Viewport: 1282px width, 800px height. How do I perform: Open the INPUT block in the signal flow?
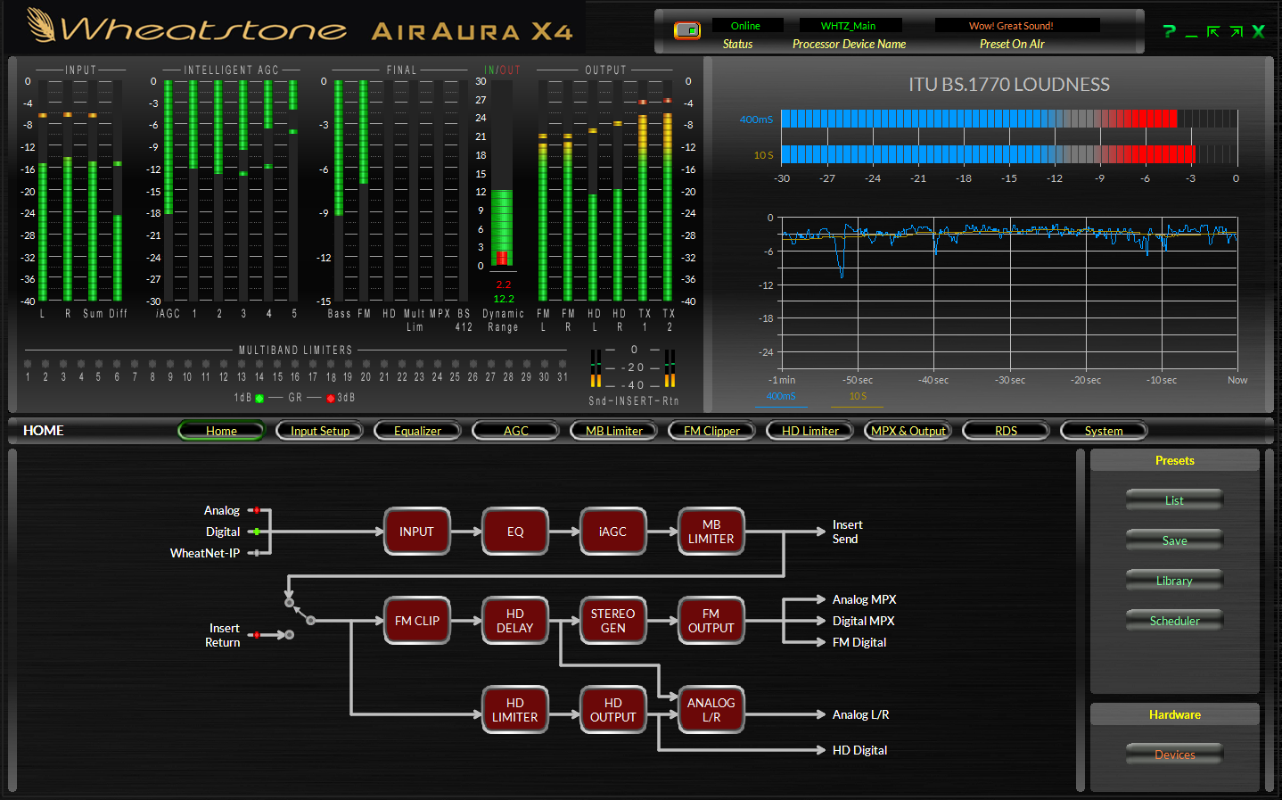[416, 531]
